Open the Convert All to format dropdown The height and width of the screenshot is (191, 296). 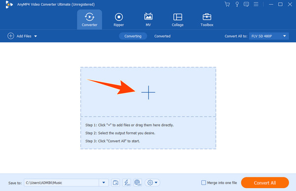(269, 36)
